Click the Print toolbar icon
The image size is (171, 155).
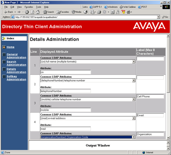coord(99,12)
